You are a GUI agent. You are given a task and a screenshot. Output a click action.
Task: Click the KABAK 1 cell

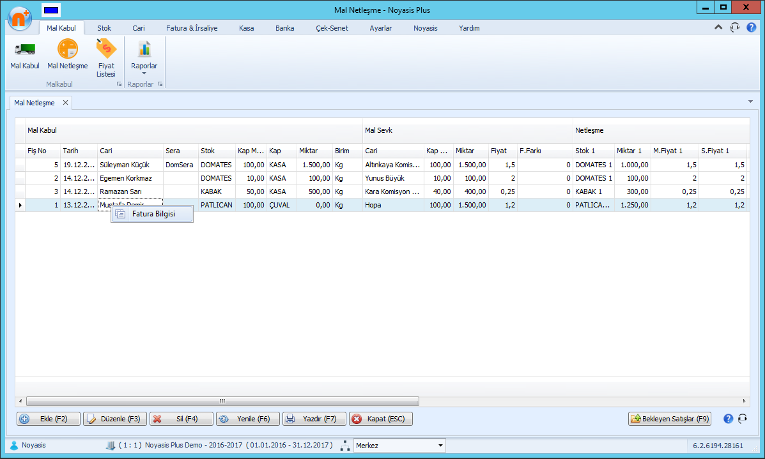click(593, 192)
